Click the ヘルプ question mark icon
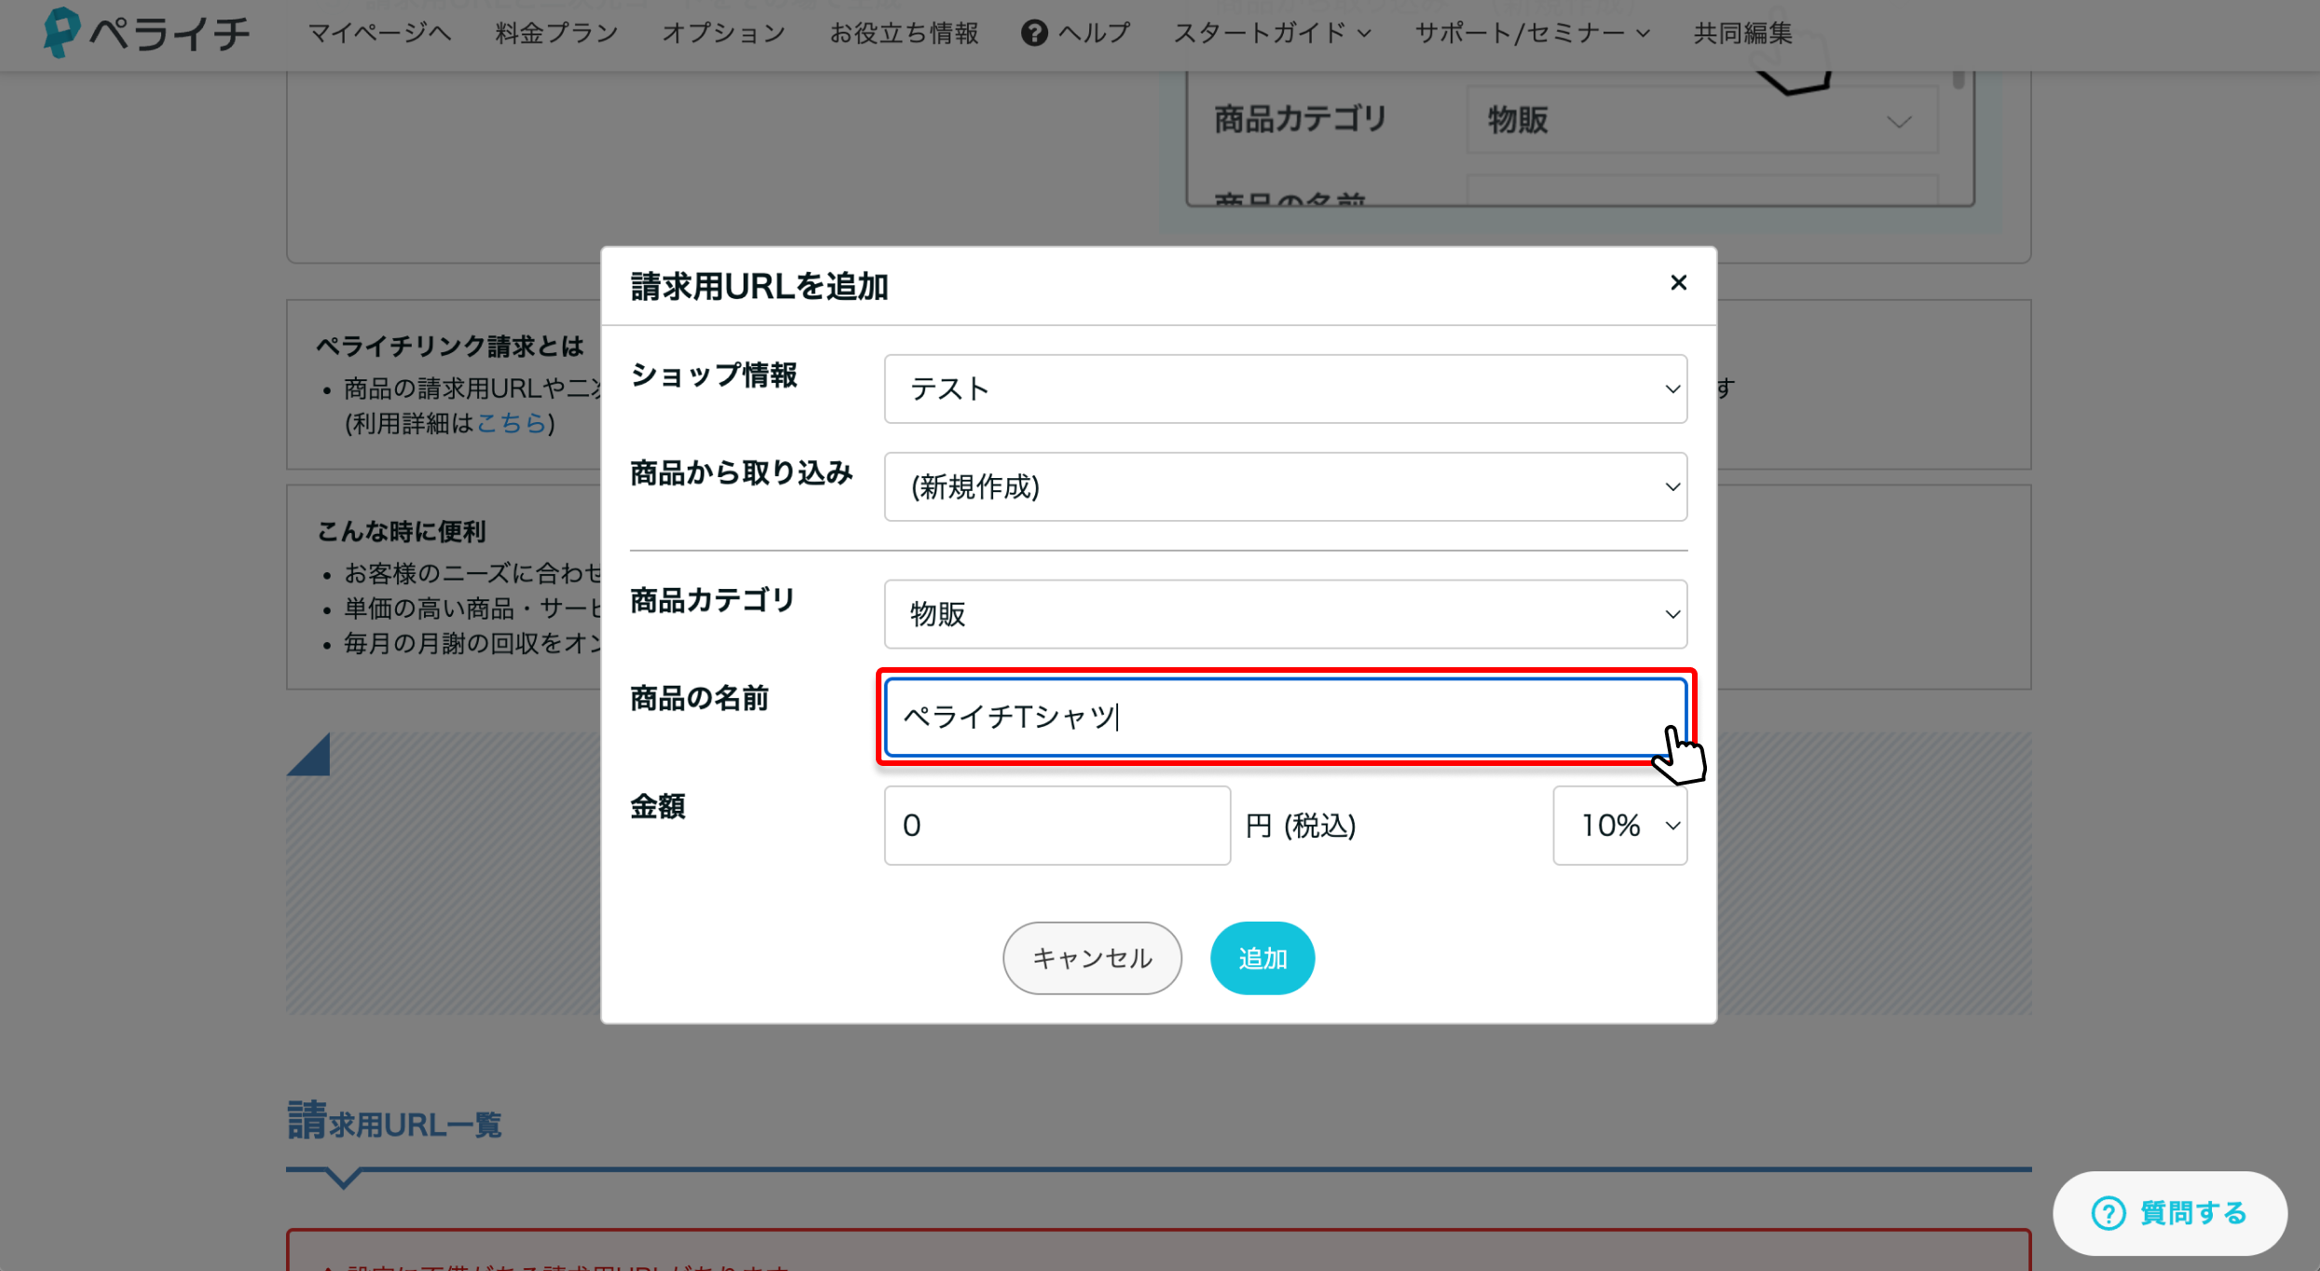Screen dimensions: 2320x1271 (x=1034, y=33)
